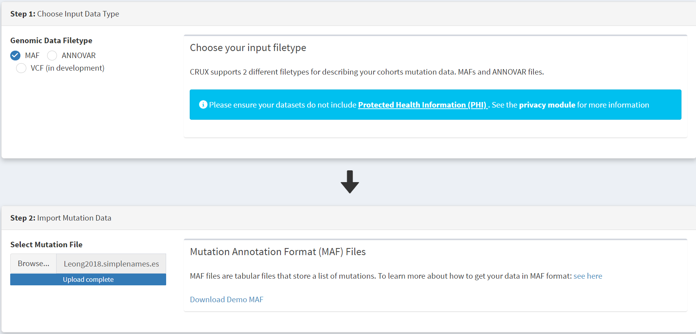Viewport: 696px width, 334px height.
Task: Click the MAF label text
Action: click(x=32, y=55)
